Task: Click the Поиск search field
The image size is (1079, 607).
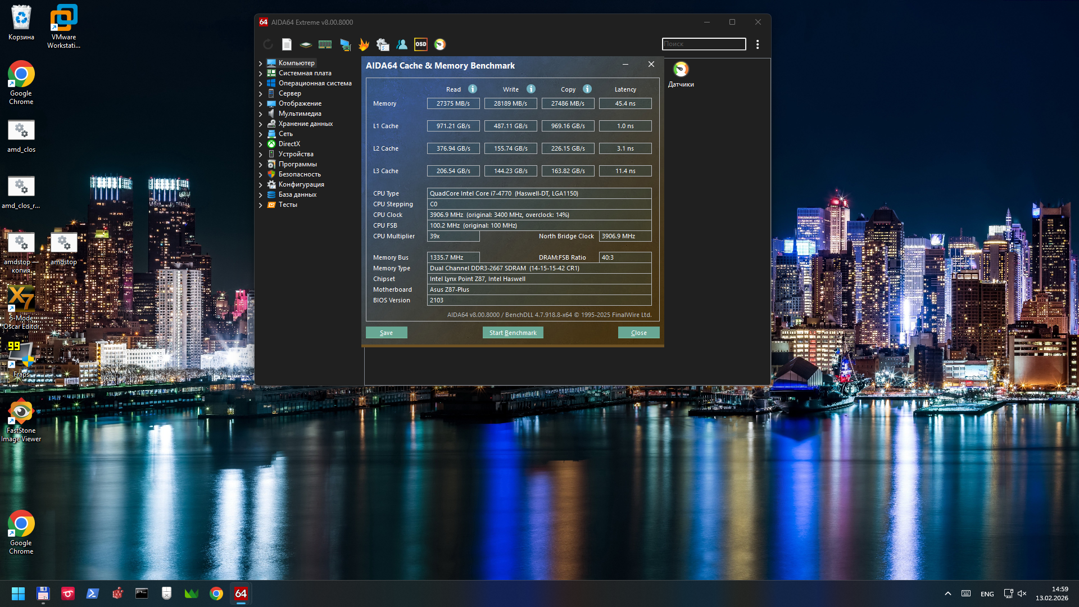Action: coord(704,44)
